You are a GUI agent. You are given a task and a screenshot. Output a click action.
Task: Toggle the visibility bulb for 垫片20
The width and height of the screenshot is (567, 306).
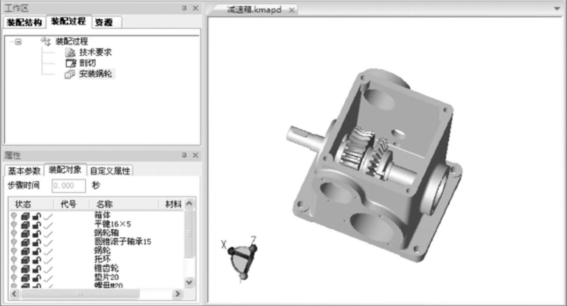(x=14, y=277)
